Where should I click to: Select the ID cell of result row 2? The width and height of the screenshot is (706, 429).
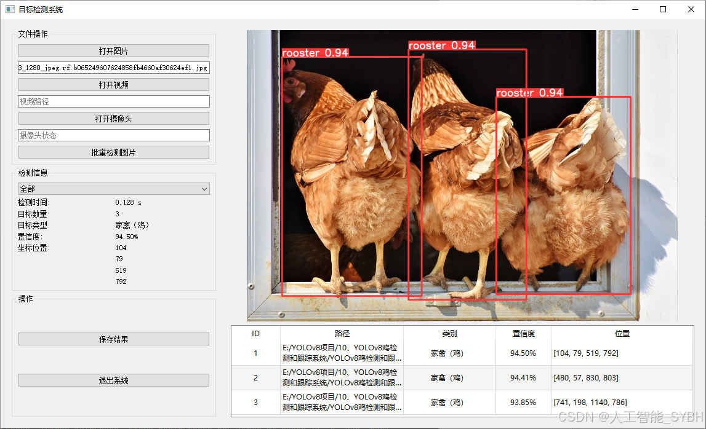tap(255, 378)
